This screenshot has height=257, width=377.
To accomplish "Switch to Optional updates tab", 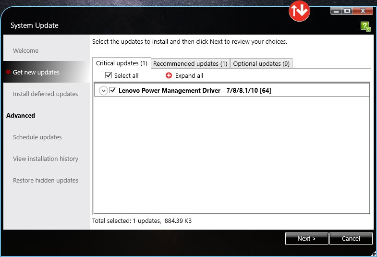I will coord(261,64).
